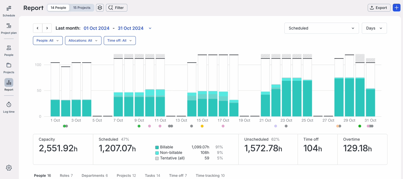Go to the previous month arrow
Viewport: 403px width, 179px height.
[38, 28]
